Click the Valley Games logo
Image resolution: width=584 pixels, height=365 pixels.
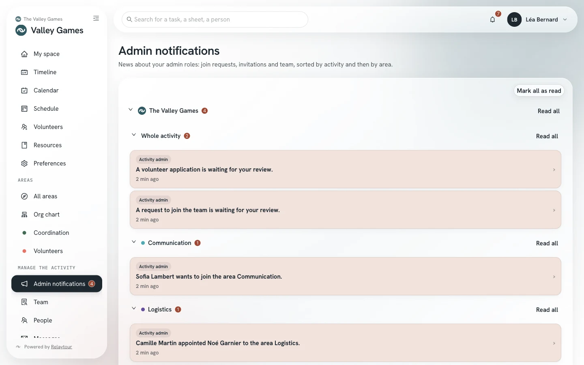tap(21, 30)
